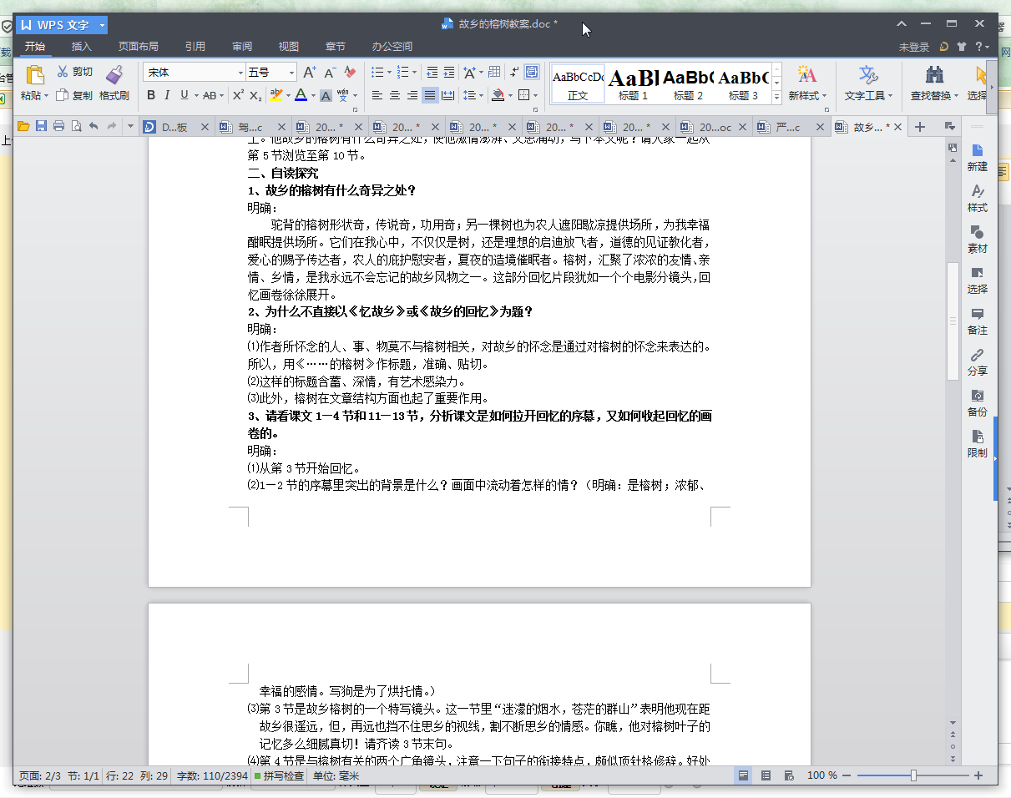1011x798 pixels.
Task: Open the WPS 文字 application menu arrow
Action: point(102,25)
